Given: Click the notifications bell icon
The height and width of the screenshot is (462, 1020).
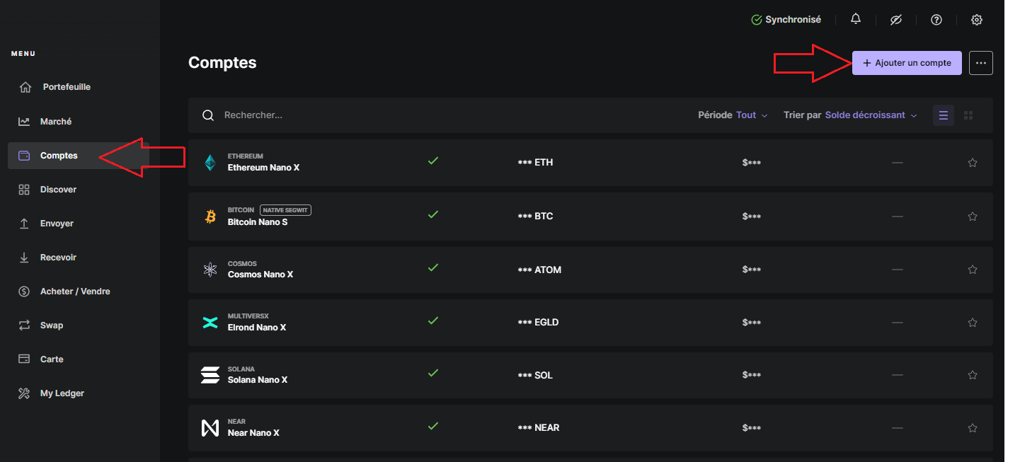Looking at the screenshot, I should [x=856, y=20].
